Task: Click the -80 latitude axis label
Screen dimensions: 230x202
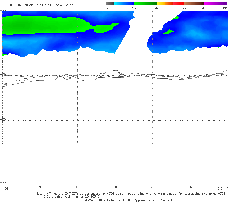Action: (x=3, y=182)
